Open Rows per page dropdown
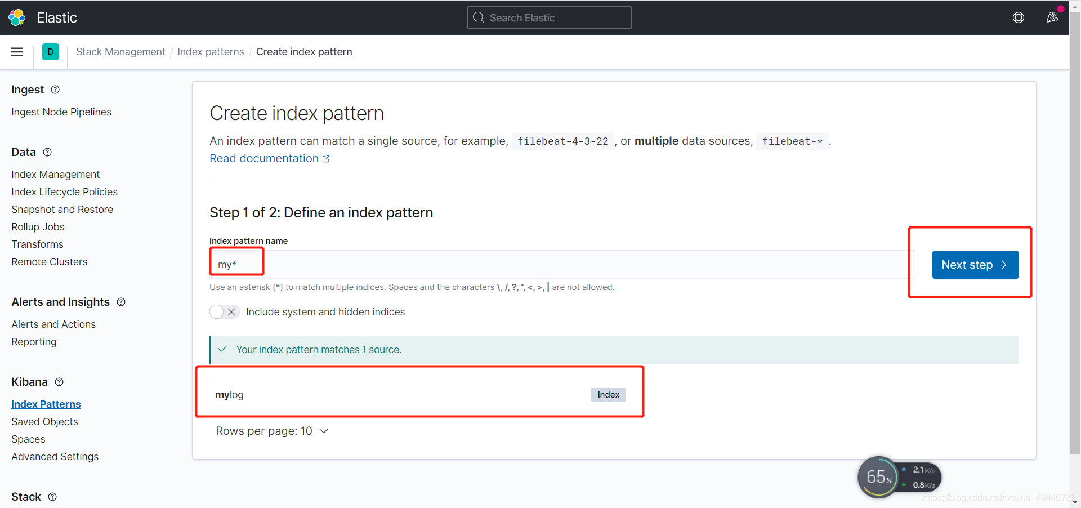Image resolution: width=1081 pixels, height=508 pixels. point(273,431)
